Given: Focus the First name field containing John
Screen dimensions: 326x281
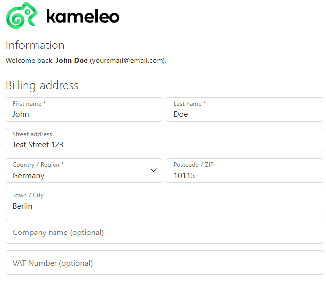Looking at the screenshot, I should click(x=84, y=109).
